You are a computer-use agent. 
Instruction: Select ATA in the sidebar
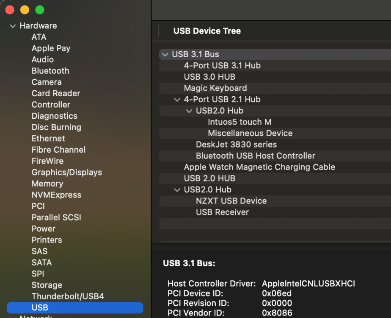coord(39,37)
